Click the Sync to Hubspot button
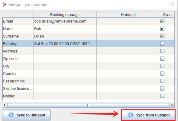The width and height of the screenshot is (178, 121). point(26,115)
